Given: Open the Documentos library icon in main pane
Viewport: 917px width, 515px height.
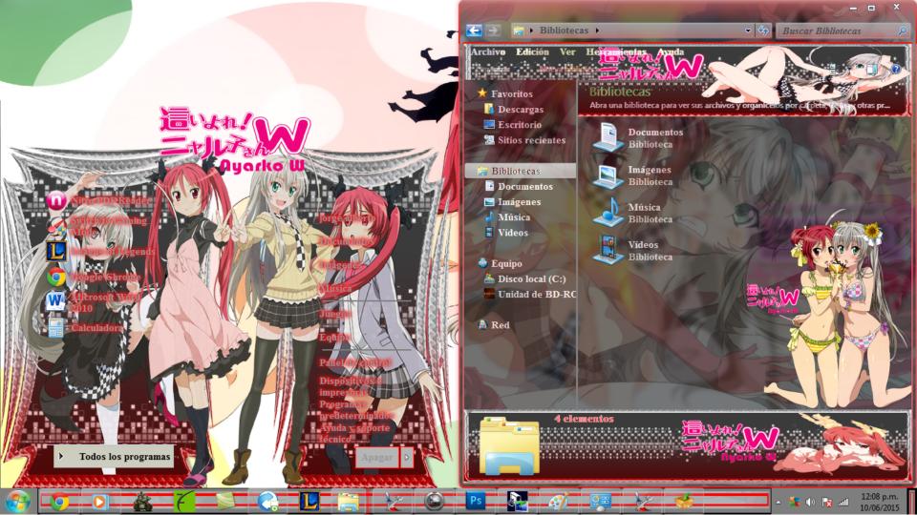Looking at the screenshot, I should coord(608,137).
